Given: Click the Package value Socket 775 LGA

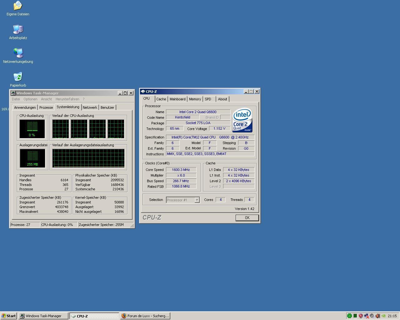Looking at the screenshot, I should pyautogui.click(x=198, y=123).
